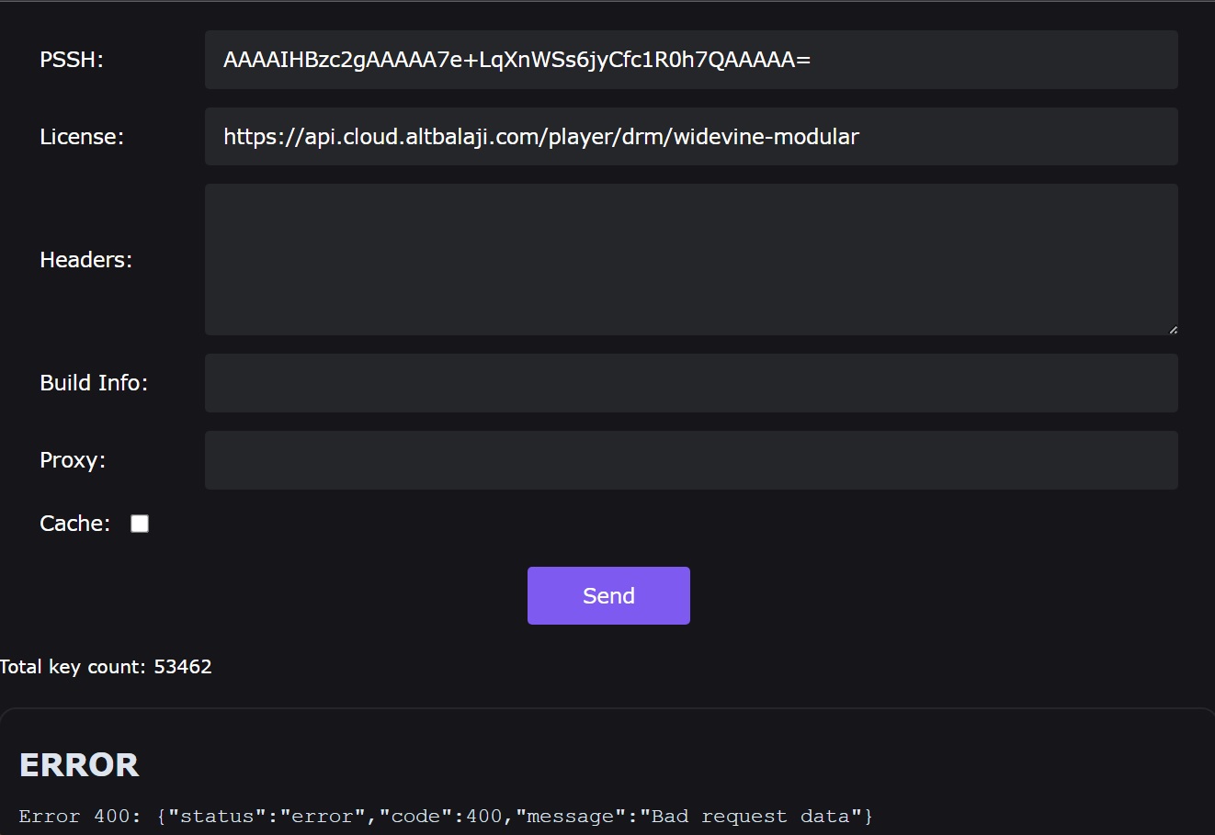Click the 'PSSH:' label
This screenshot has height=835, width=1215.
pyautogui.click(x=72, y=60)
